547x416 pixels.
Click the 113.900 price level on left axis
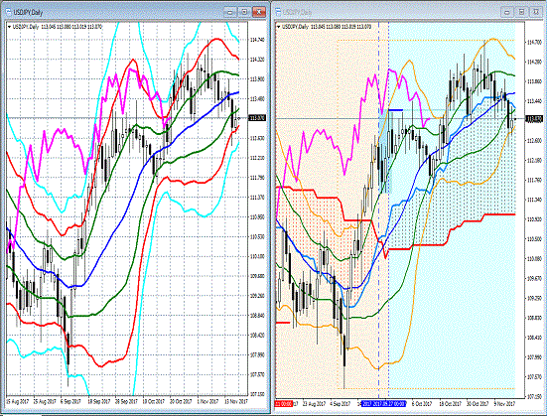(257, 79)
